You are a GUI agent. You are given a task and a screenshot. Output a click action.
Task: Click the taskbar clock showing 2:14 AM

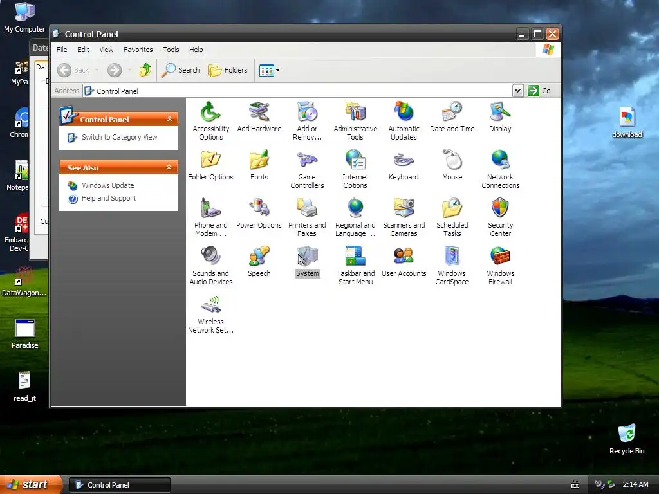[635, 485]
